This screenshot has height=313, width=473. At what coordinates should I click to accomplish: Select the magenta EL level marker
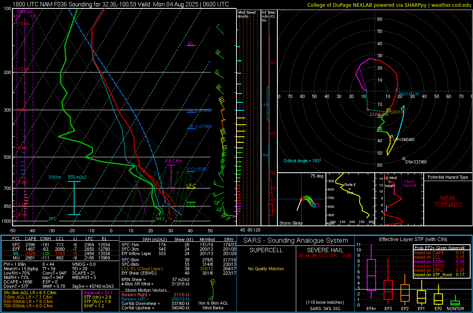[191, 43]
